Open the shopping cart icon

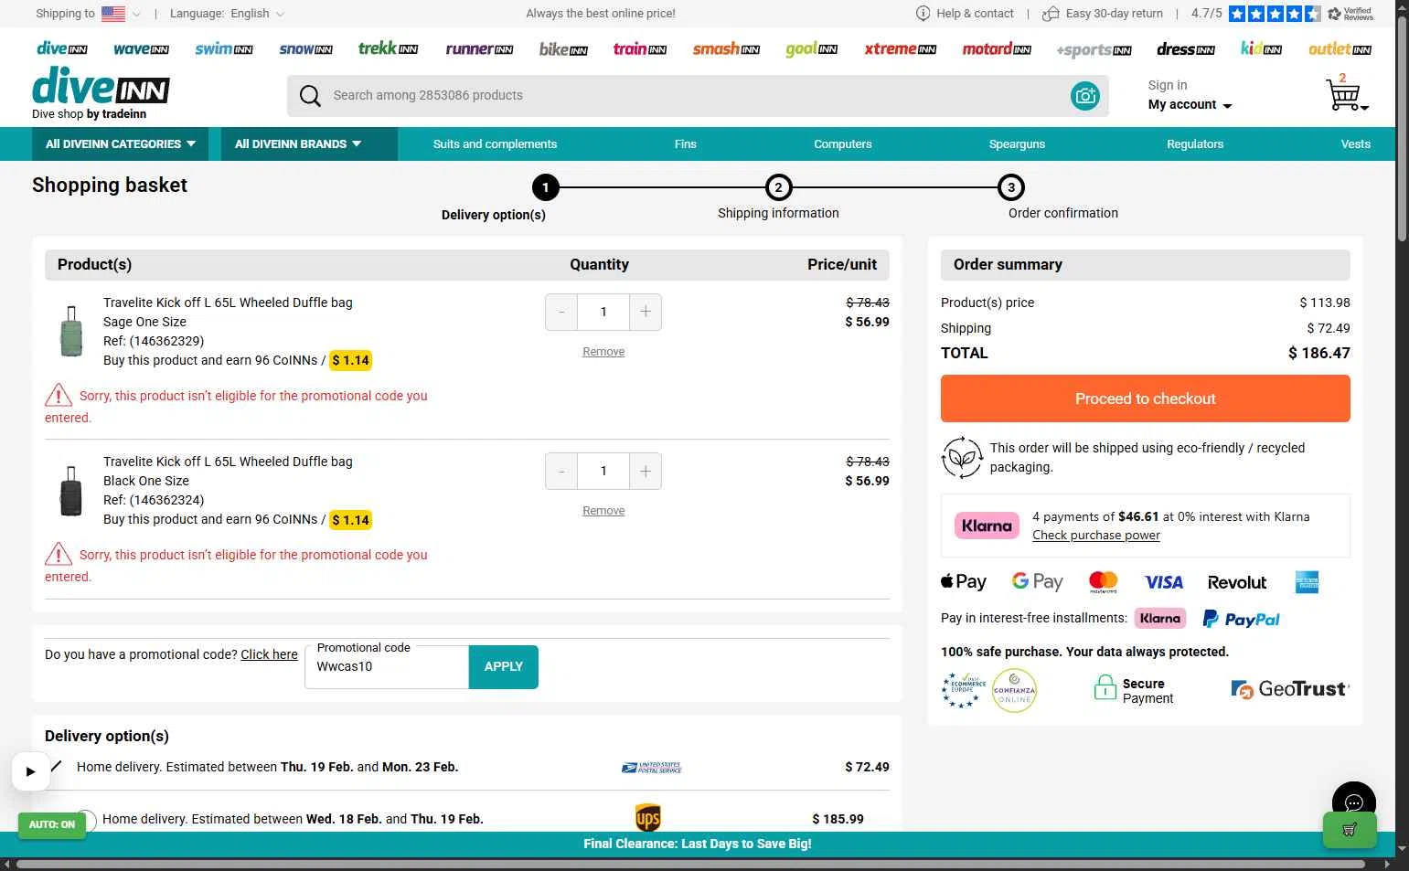coord(1345,94)
